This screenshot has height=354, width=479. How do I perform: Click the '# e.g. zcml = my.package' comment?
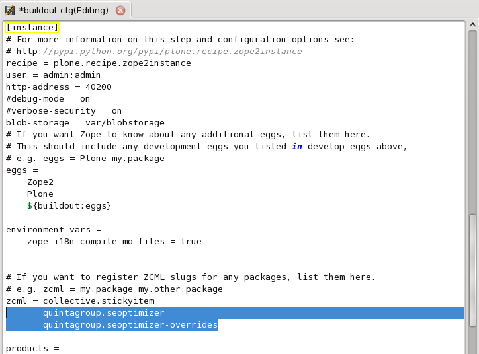click(114, 289)
